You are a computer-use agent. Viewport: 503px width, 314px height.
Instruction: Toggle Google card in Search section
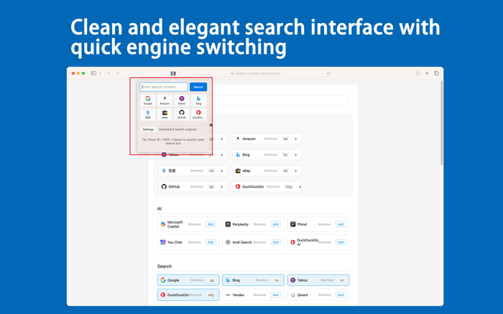click(x=188, y=280)
